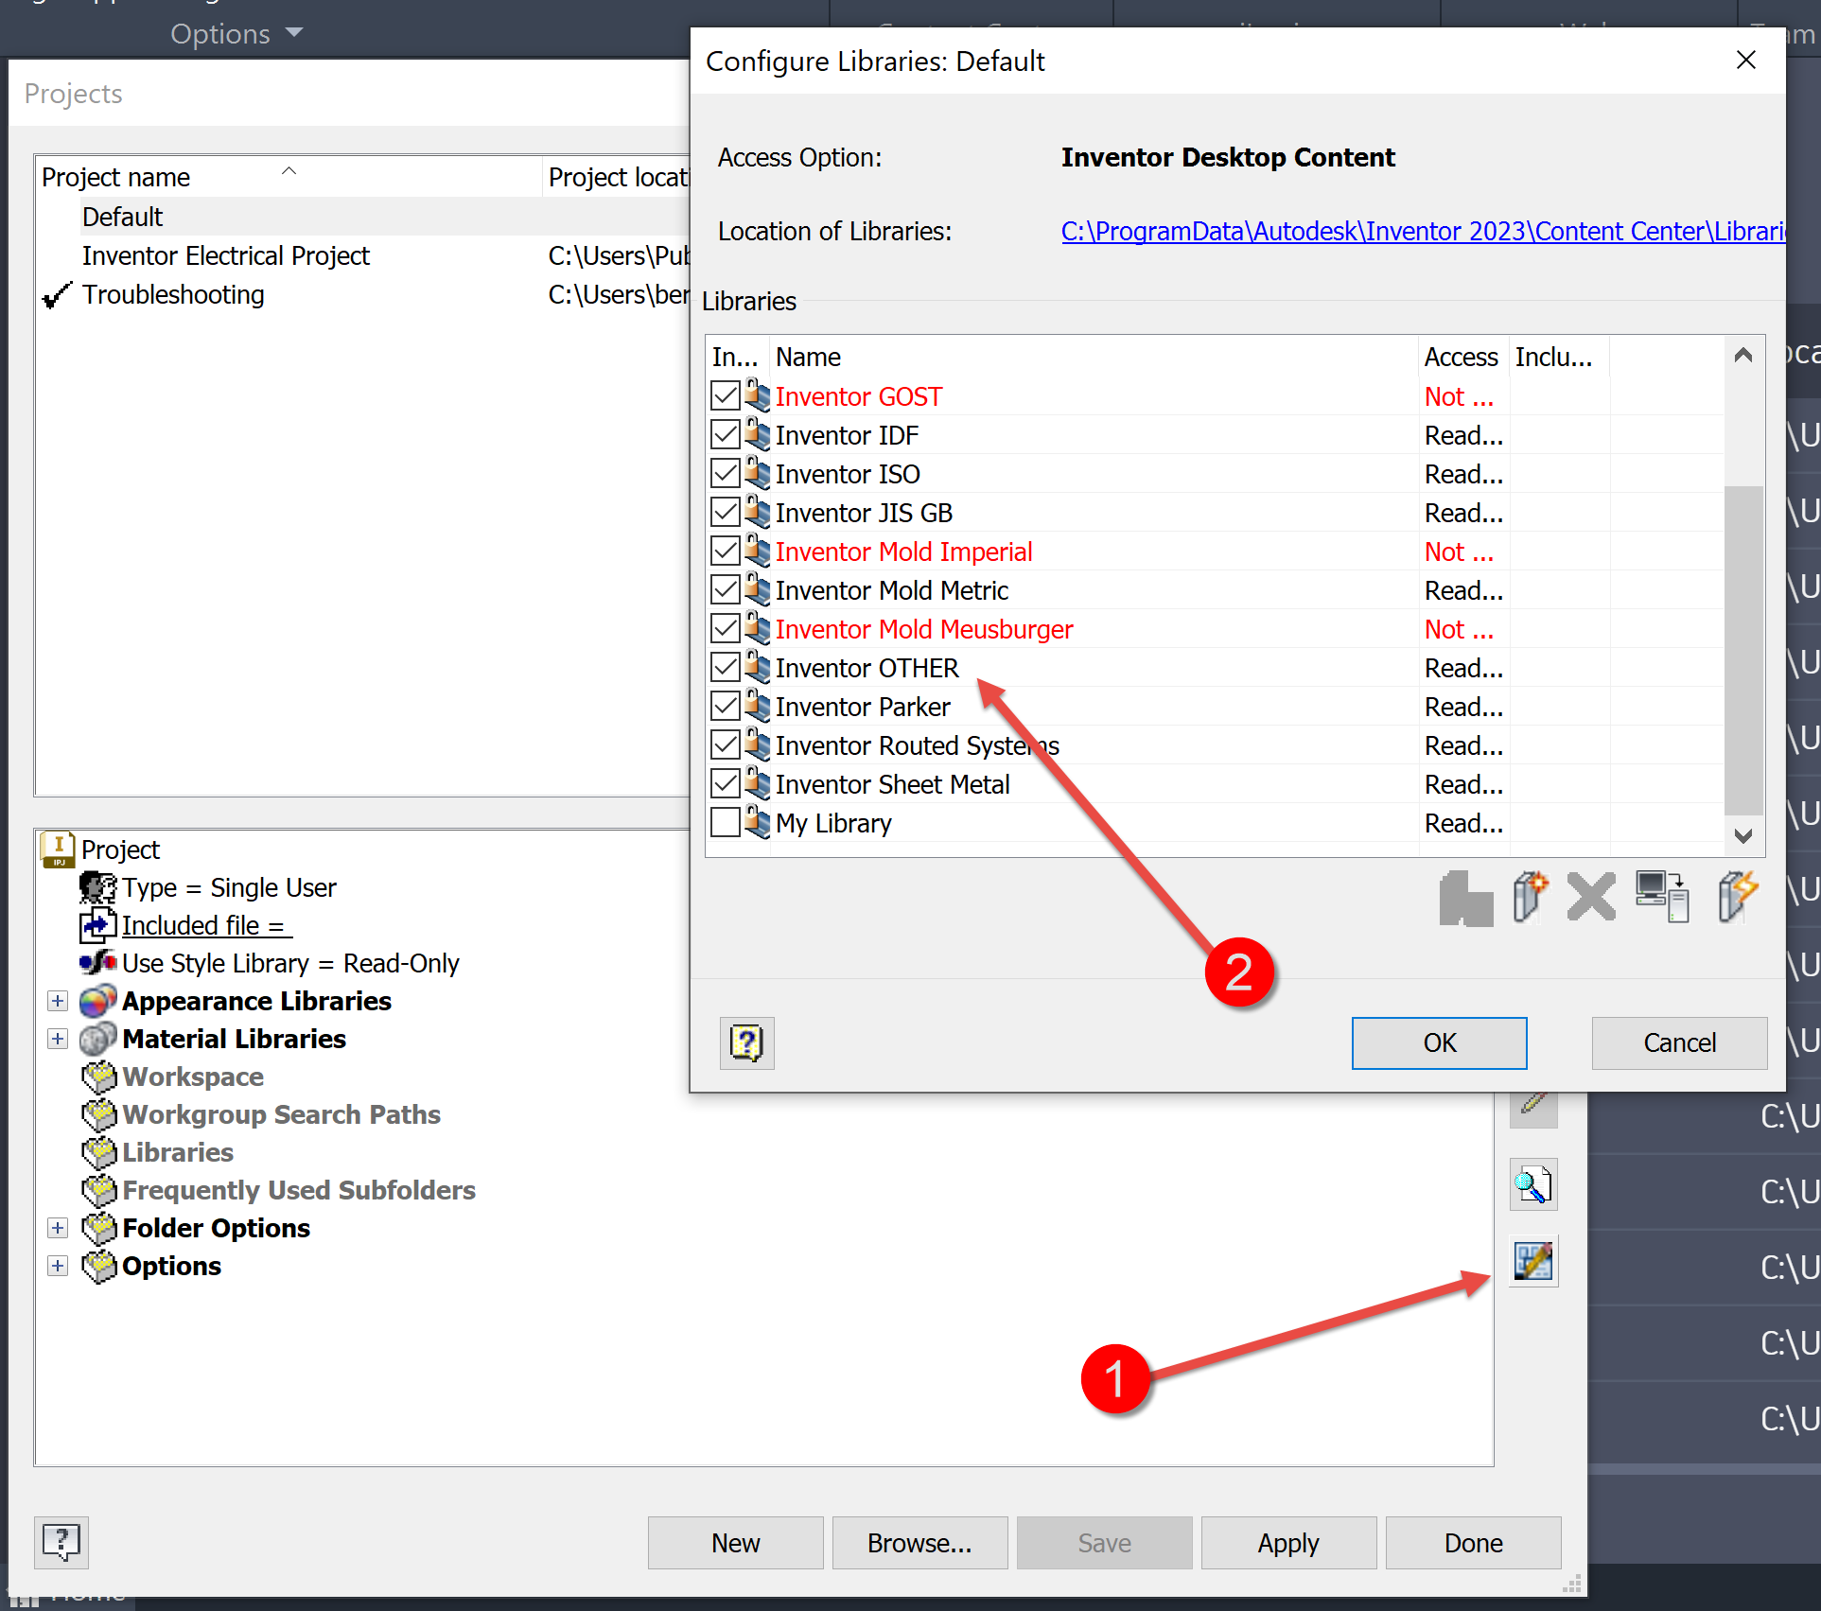
Task: Open Configure Content Center Libraries icon
Action: coord(1532,1261)
